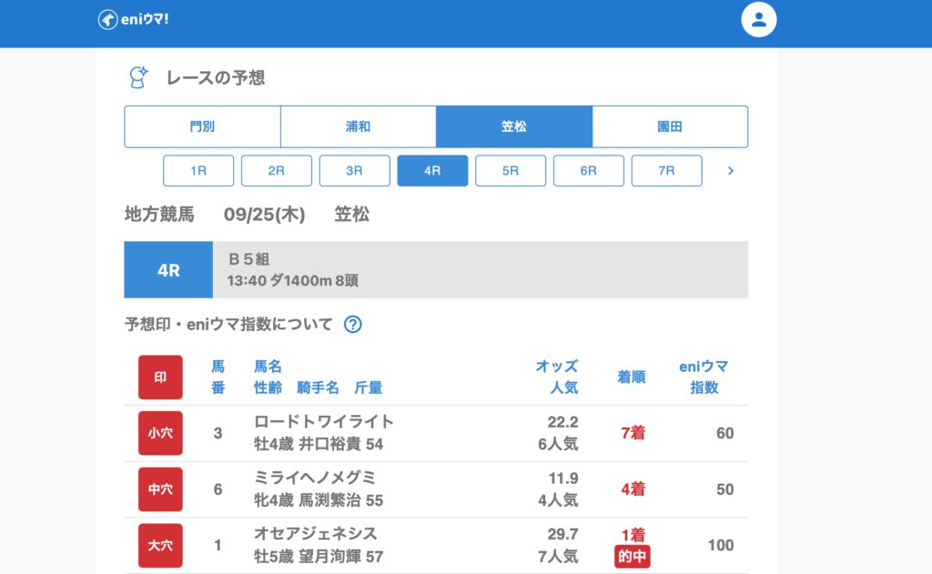Go to race 7R
Image resolution: width=932 pixels, height=574 pixels.
[x=666, y=170]
